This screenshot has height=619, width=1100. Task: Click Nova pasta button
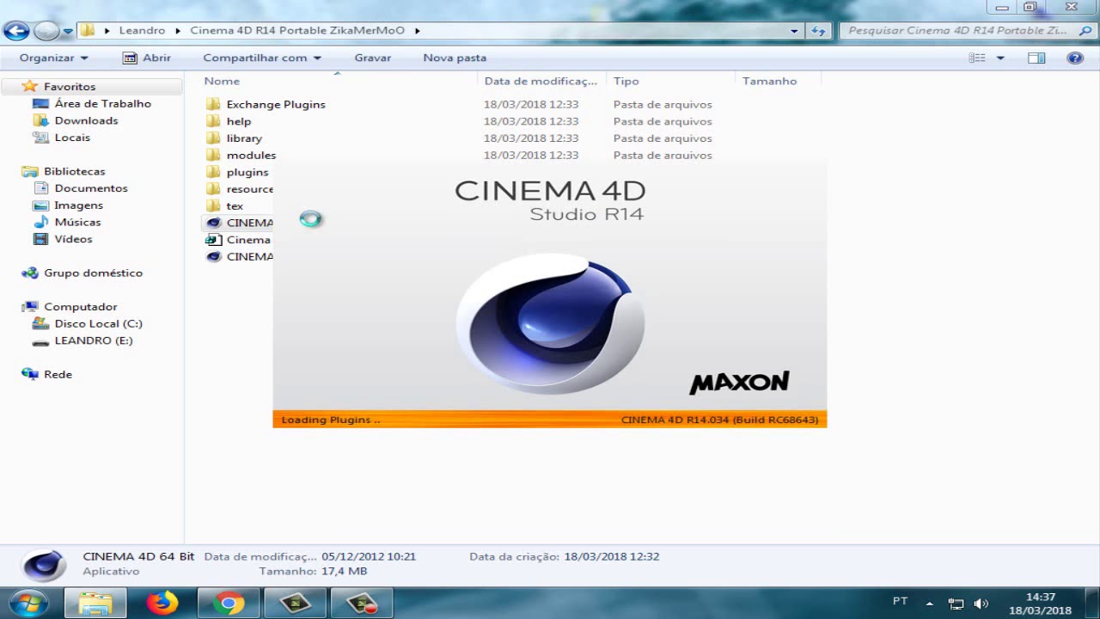point(455,58)
